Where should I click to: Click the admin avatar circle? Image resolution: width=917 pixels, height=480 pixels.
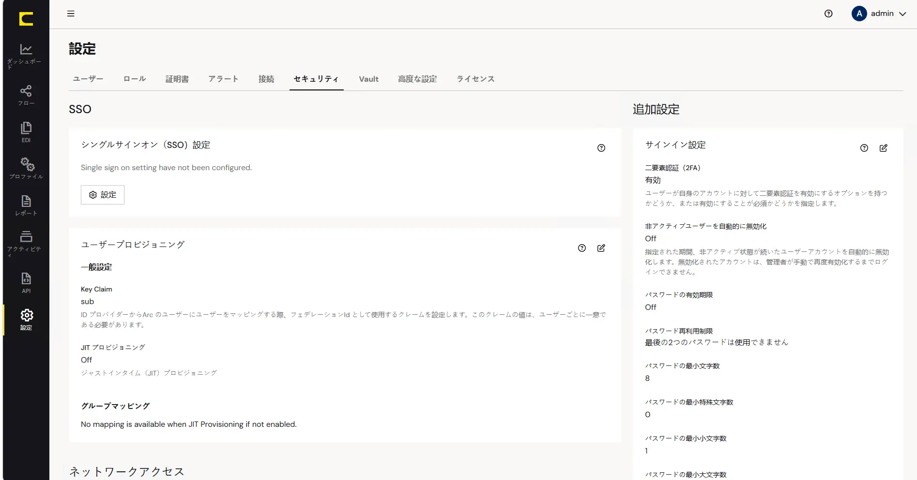coord(859,14)
